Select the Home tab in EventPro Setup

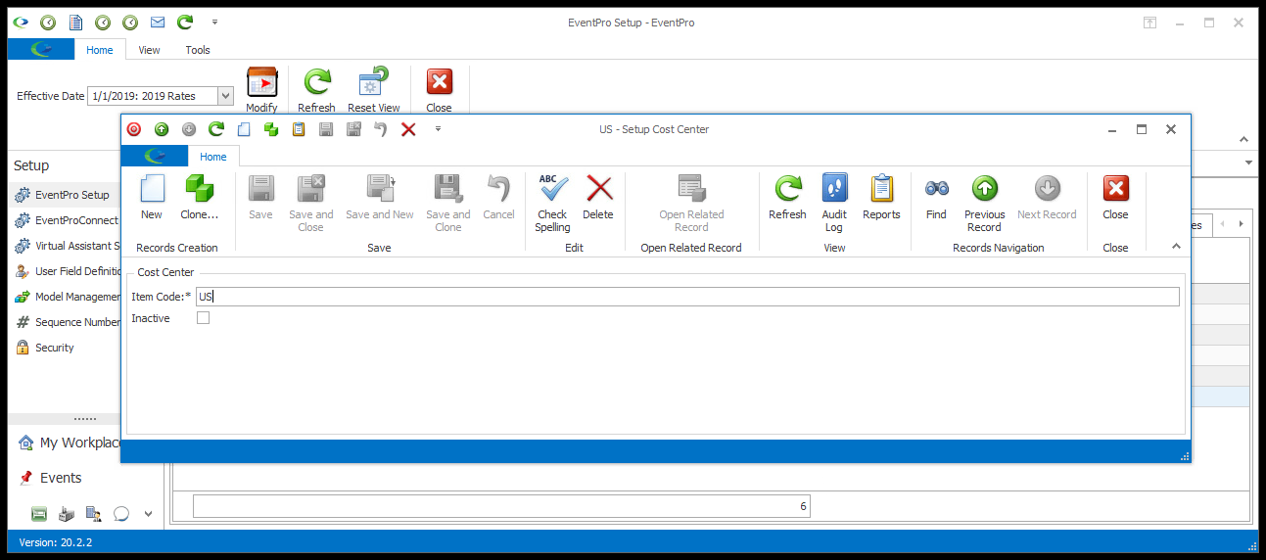pos(99,50)
